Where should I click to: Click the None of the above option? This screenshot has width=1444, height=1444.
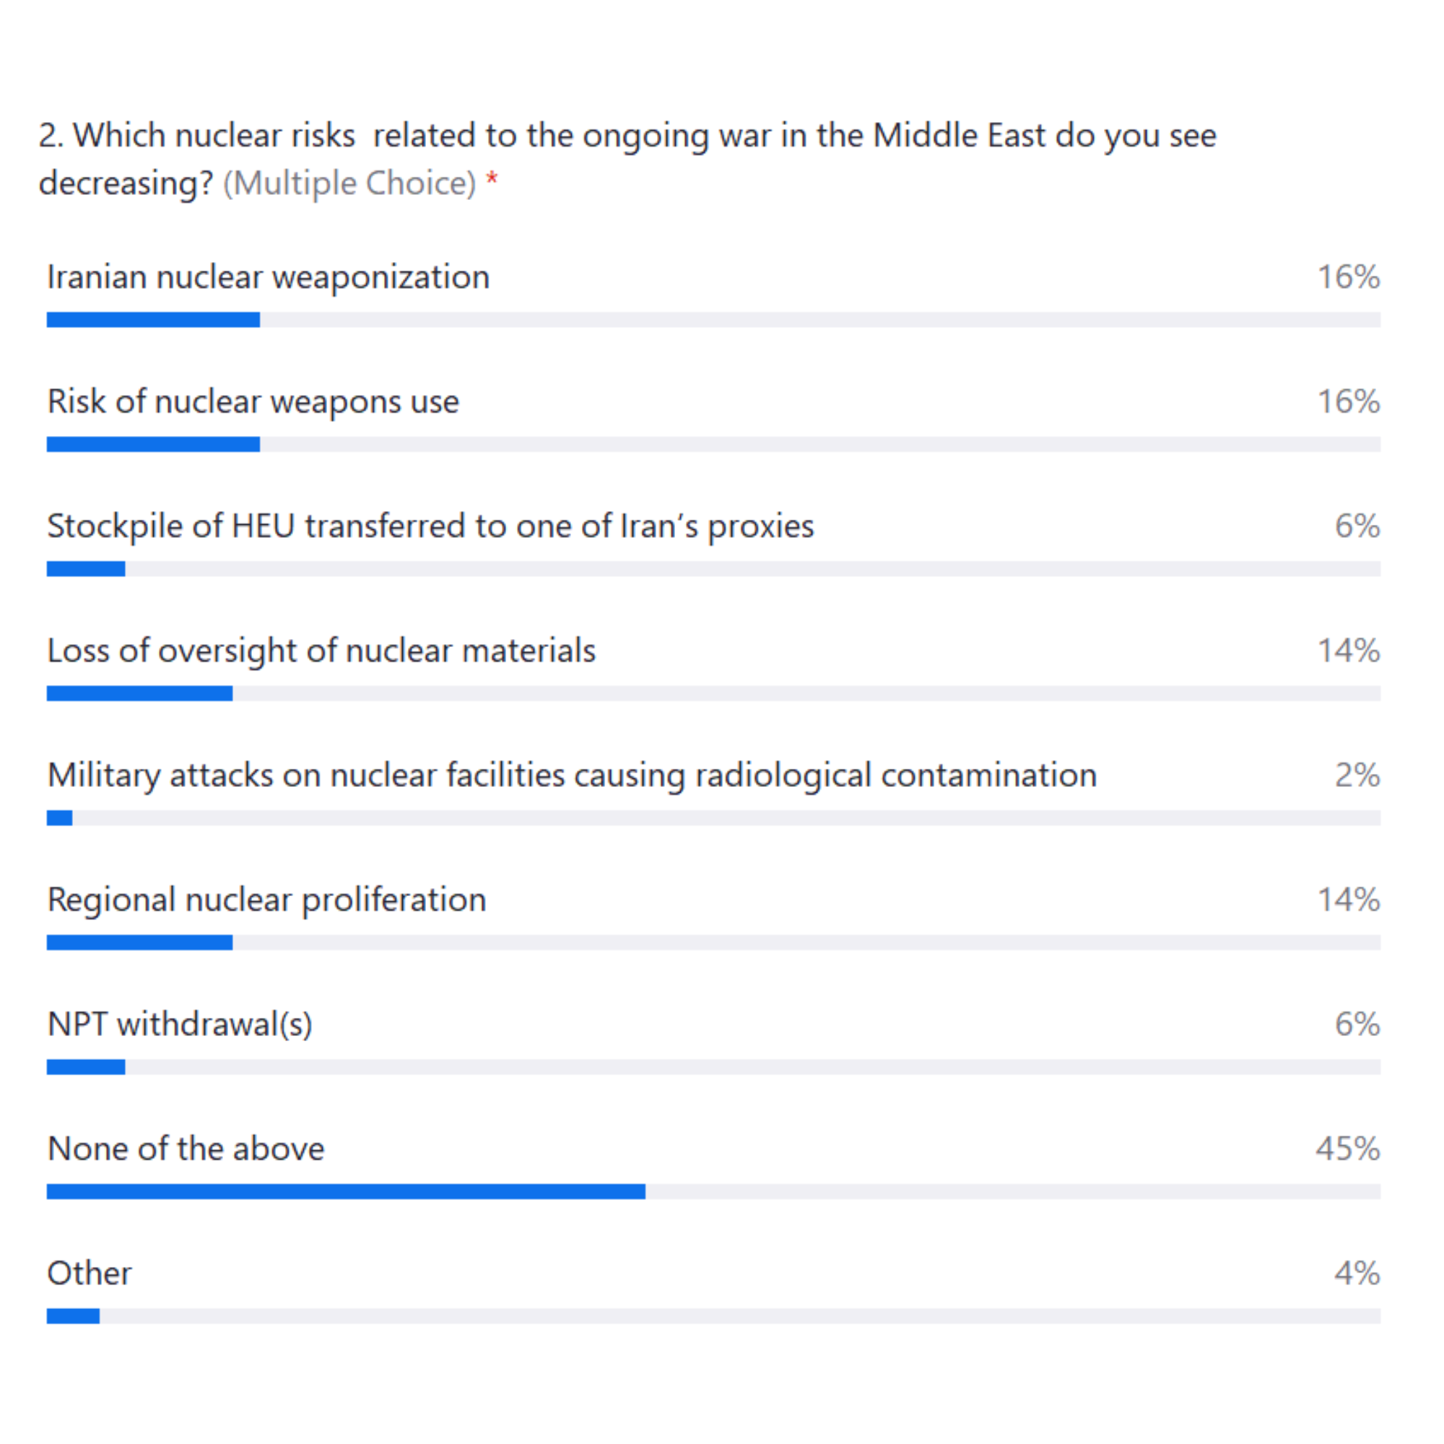pos(186,1149)
